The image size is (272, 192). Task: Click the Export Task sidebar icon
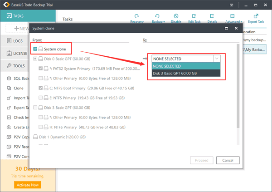point(9,108)
